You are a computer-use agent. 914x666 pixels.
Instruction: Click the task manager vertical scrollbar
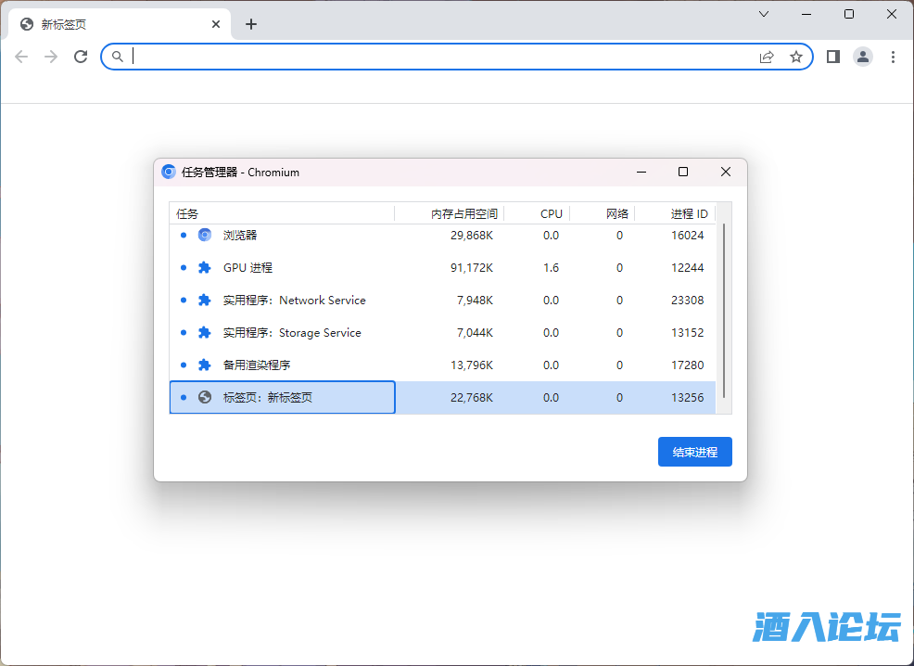pos(724,306)
